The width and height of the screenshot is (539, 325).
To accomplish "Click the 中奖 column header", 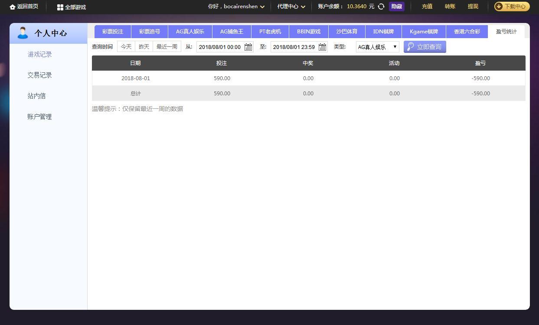I will click(x=308, y=63).
